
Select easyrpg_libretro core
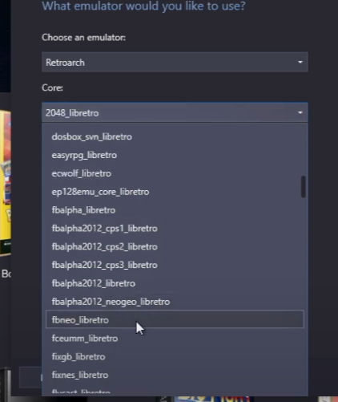175,155
